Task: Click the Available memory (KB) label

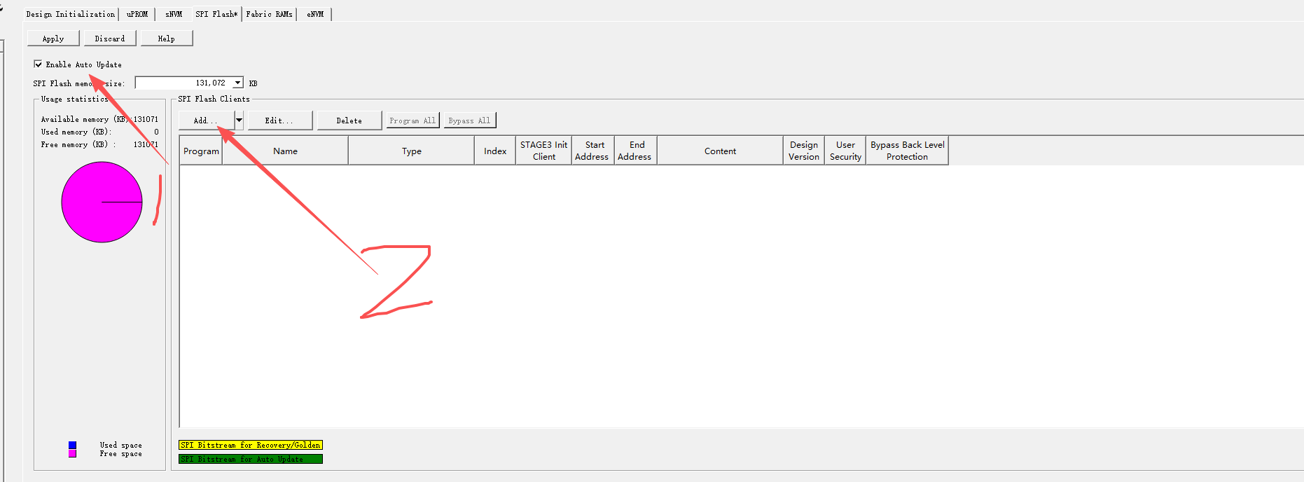Action: (x=85, y=119)
